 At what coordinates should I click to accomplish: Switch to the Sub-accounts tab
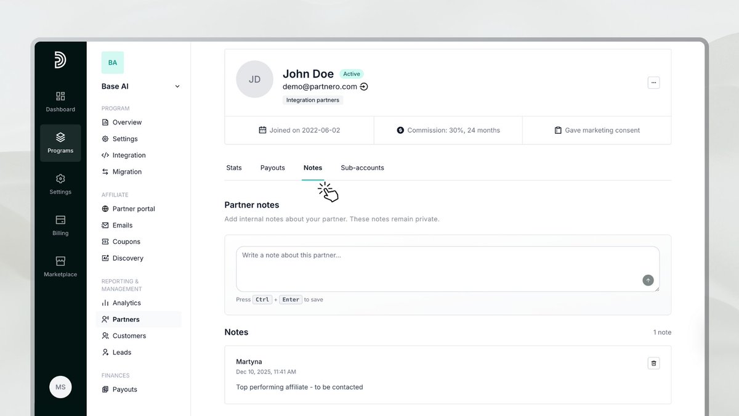(362, 168)
